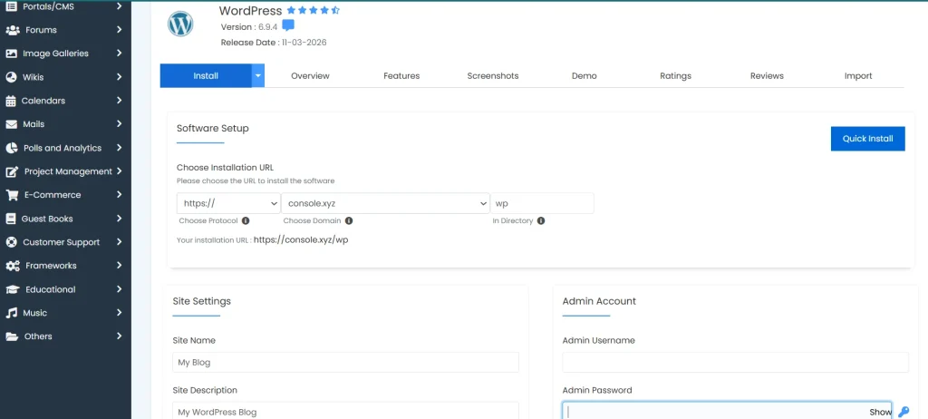Click the Quick Install button

coord(867,139)
